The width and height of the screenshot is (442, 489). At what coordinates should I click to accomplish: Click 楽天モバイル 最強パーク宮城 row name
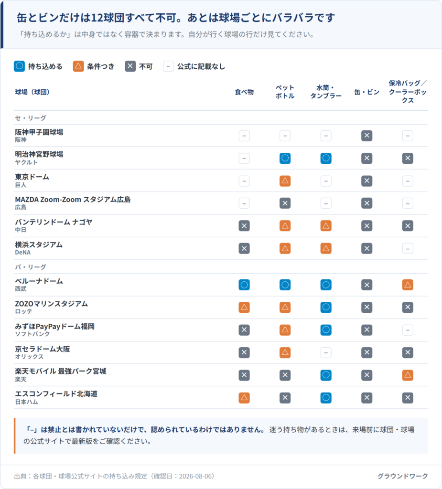pos(61,371)
